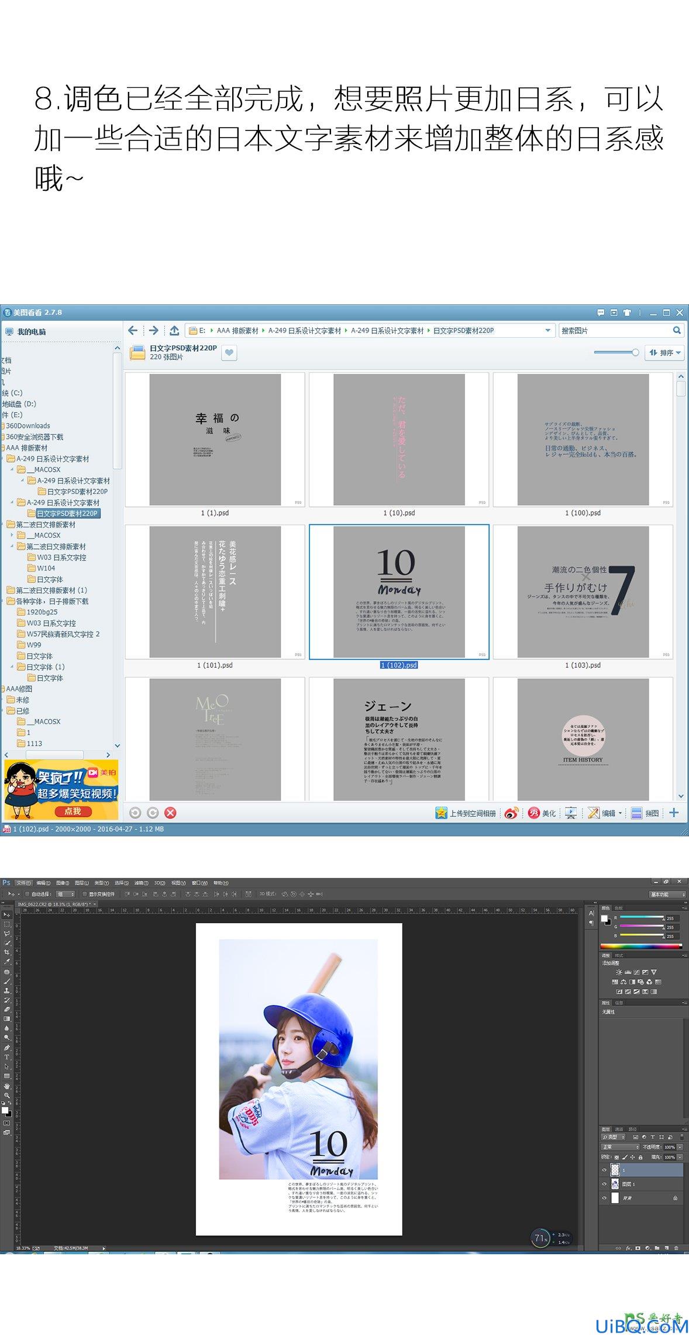Open the 基本功能 workspace dropdown
The height and width of the screenshot is (1335, 689).
tap(667, 894)
